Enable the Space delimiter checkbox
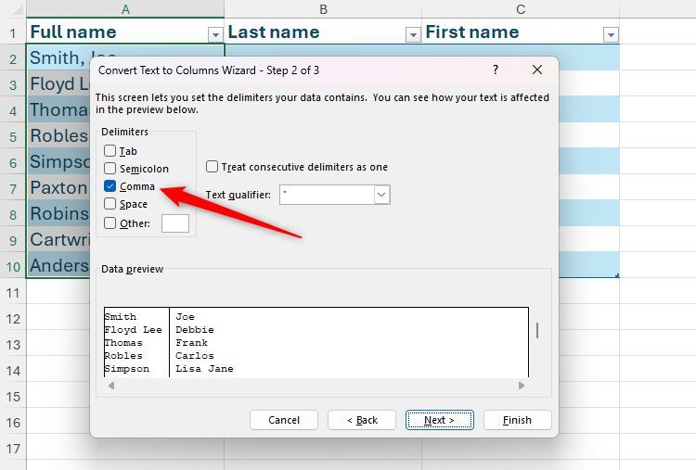 [110, 204]
